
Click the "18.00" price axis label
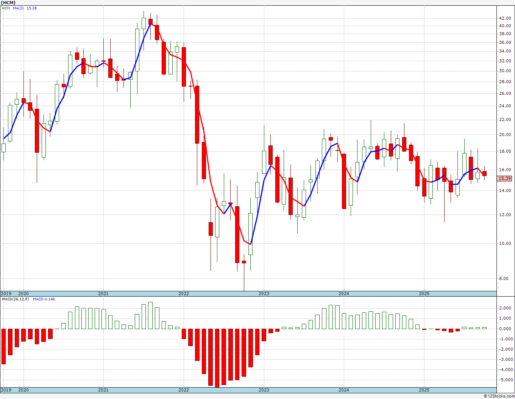tap(505, 151)
